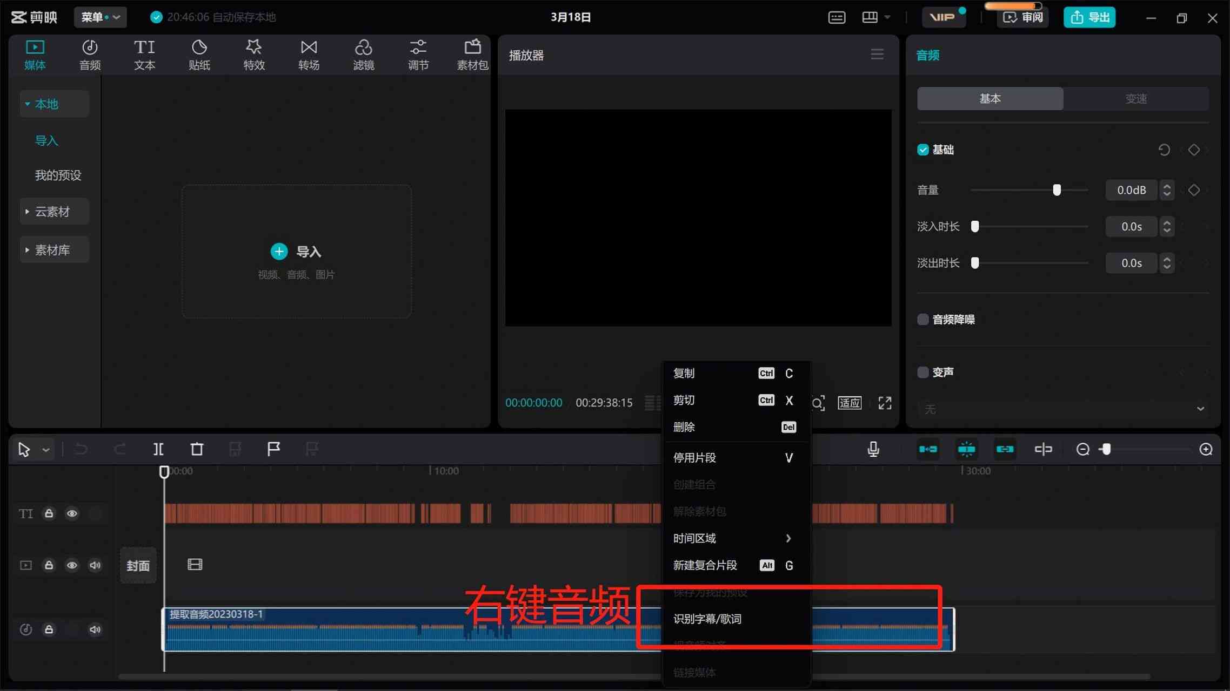This screenshot has height=691, width=1230.
Task: Click the 音频 (Audio) tool icon
Action: click(x=90, y=53)
